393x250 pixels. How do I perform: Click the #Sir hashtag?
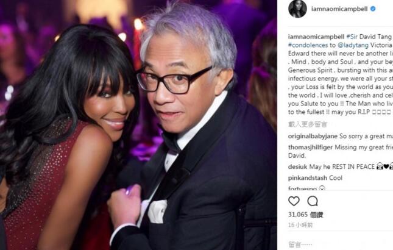352,37
